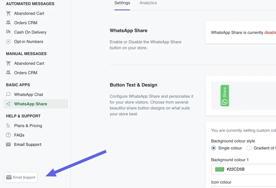Click the #22CD5B colour hex field
The width and height of the screenshot is (276, 188).
pyautogui.click(x=250, y=169)
